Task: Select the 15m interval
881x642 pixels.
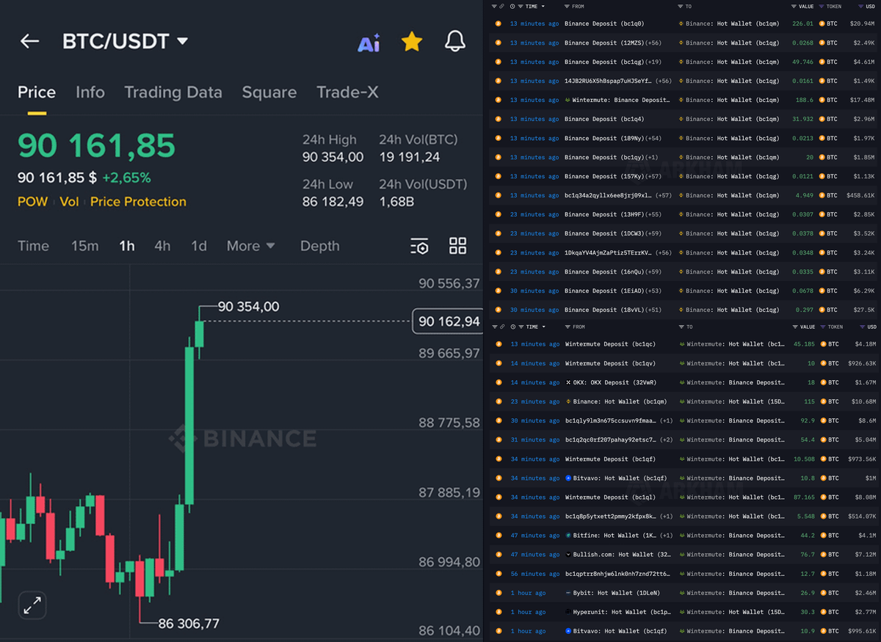Action: (84, 246)
